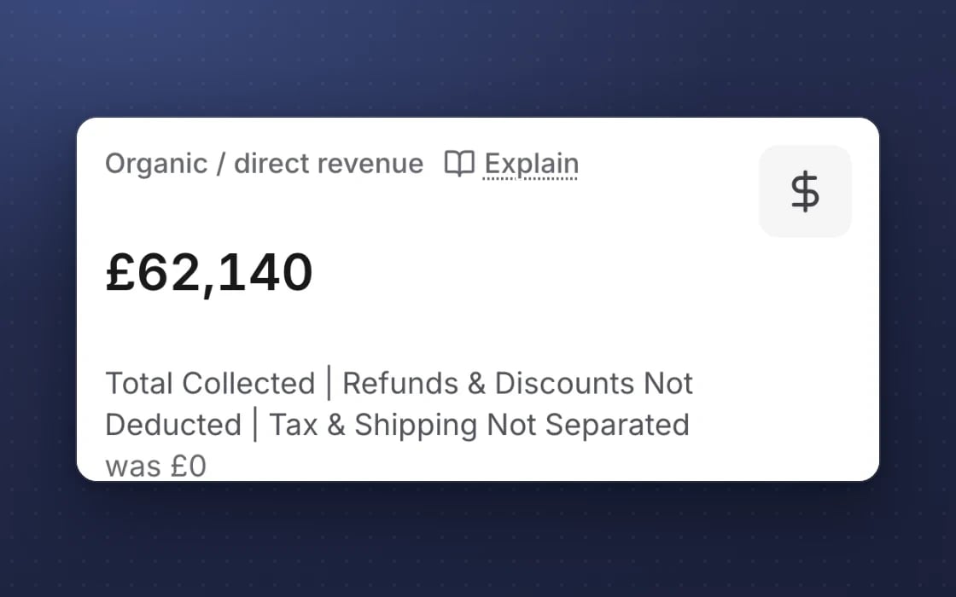Click the 'Total Collected' phrase
Image resolution: width=956 pixels, height=597 pixels.
[x=210, y=383]
